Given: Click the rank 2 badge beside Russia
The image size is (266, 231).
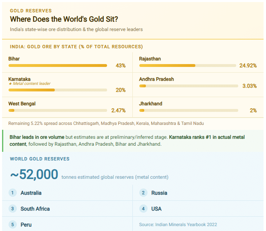Looking at the screenshot, I should pos(143,193).
